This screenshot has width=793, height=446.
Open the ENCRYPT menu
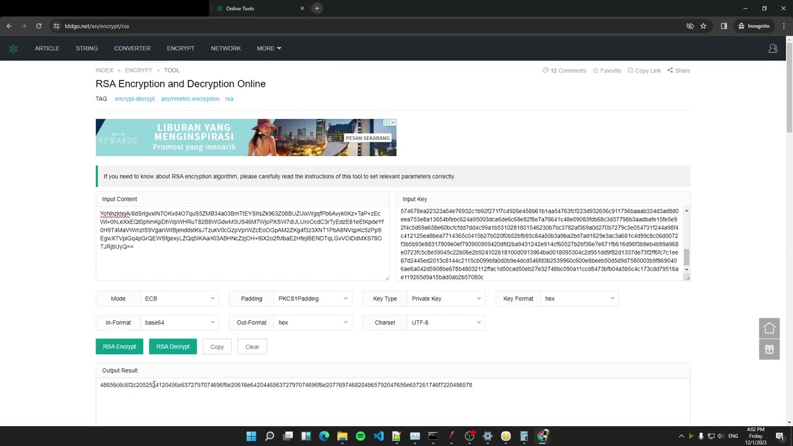pos(180,48)
